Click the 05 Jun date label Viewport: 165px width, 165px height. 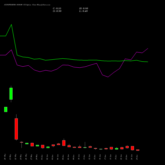coord(63,157)
